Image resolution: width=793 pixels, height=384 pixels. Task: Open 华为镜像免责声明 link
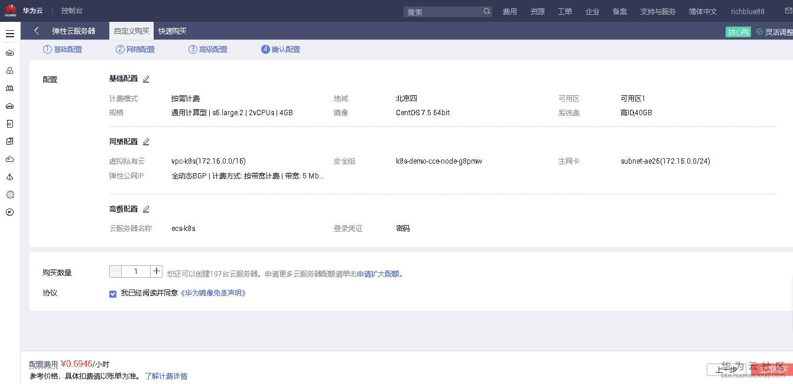[213, 293]
